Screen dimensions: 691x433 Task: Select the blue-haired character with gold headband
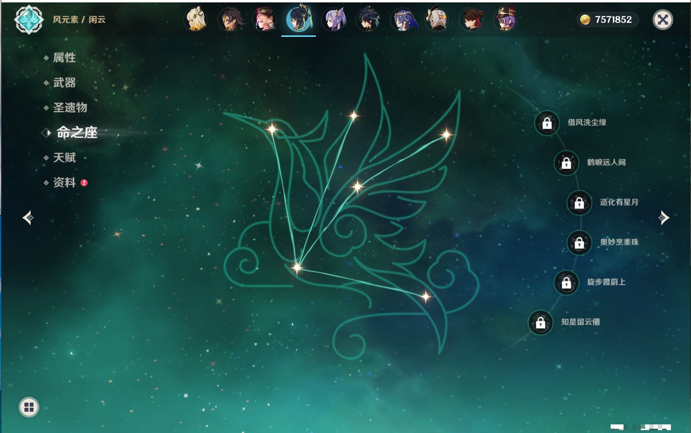tap(403, 20)
